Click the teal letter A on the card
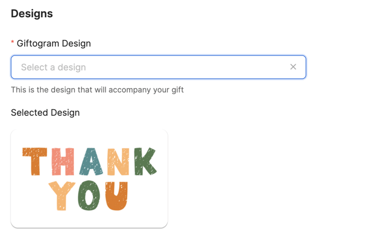Screen dimensions: 382x235 (x=90, y=161)
